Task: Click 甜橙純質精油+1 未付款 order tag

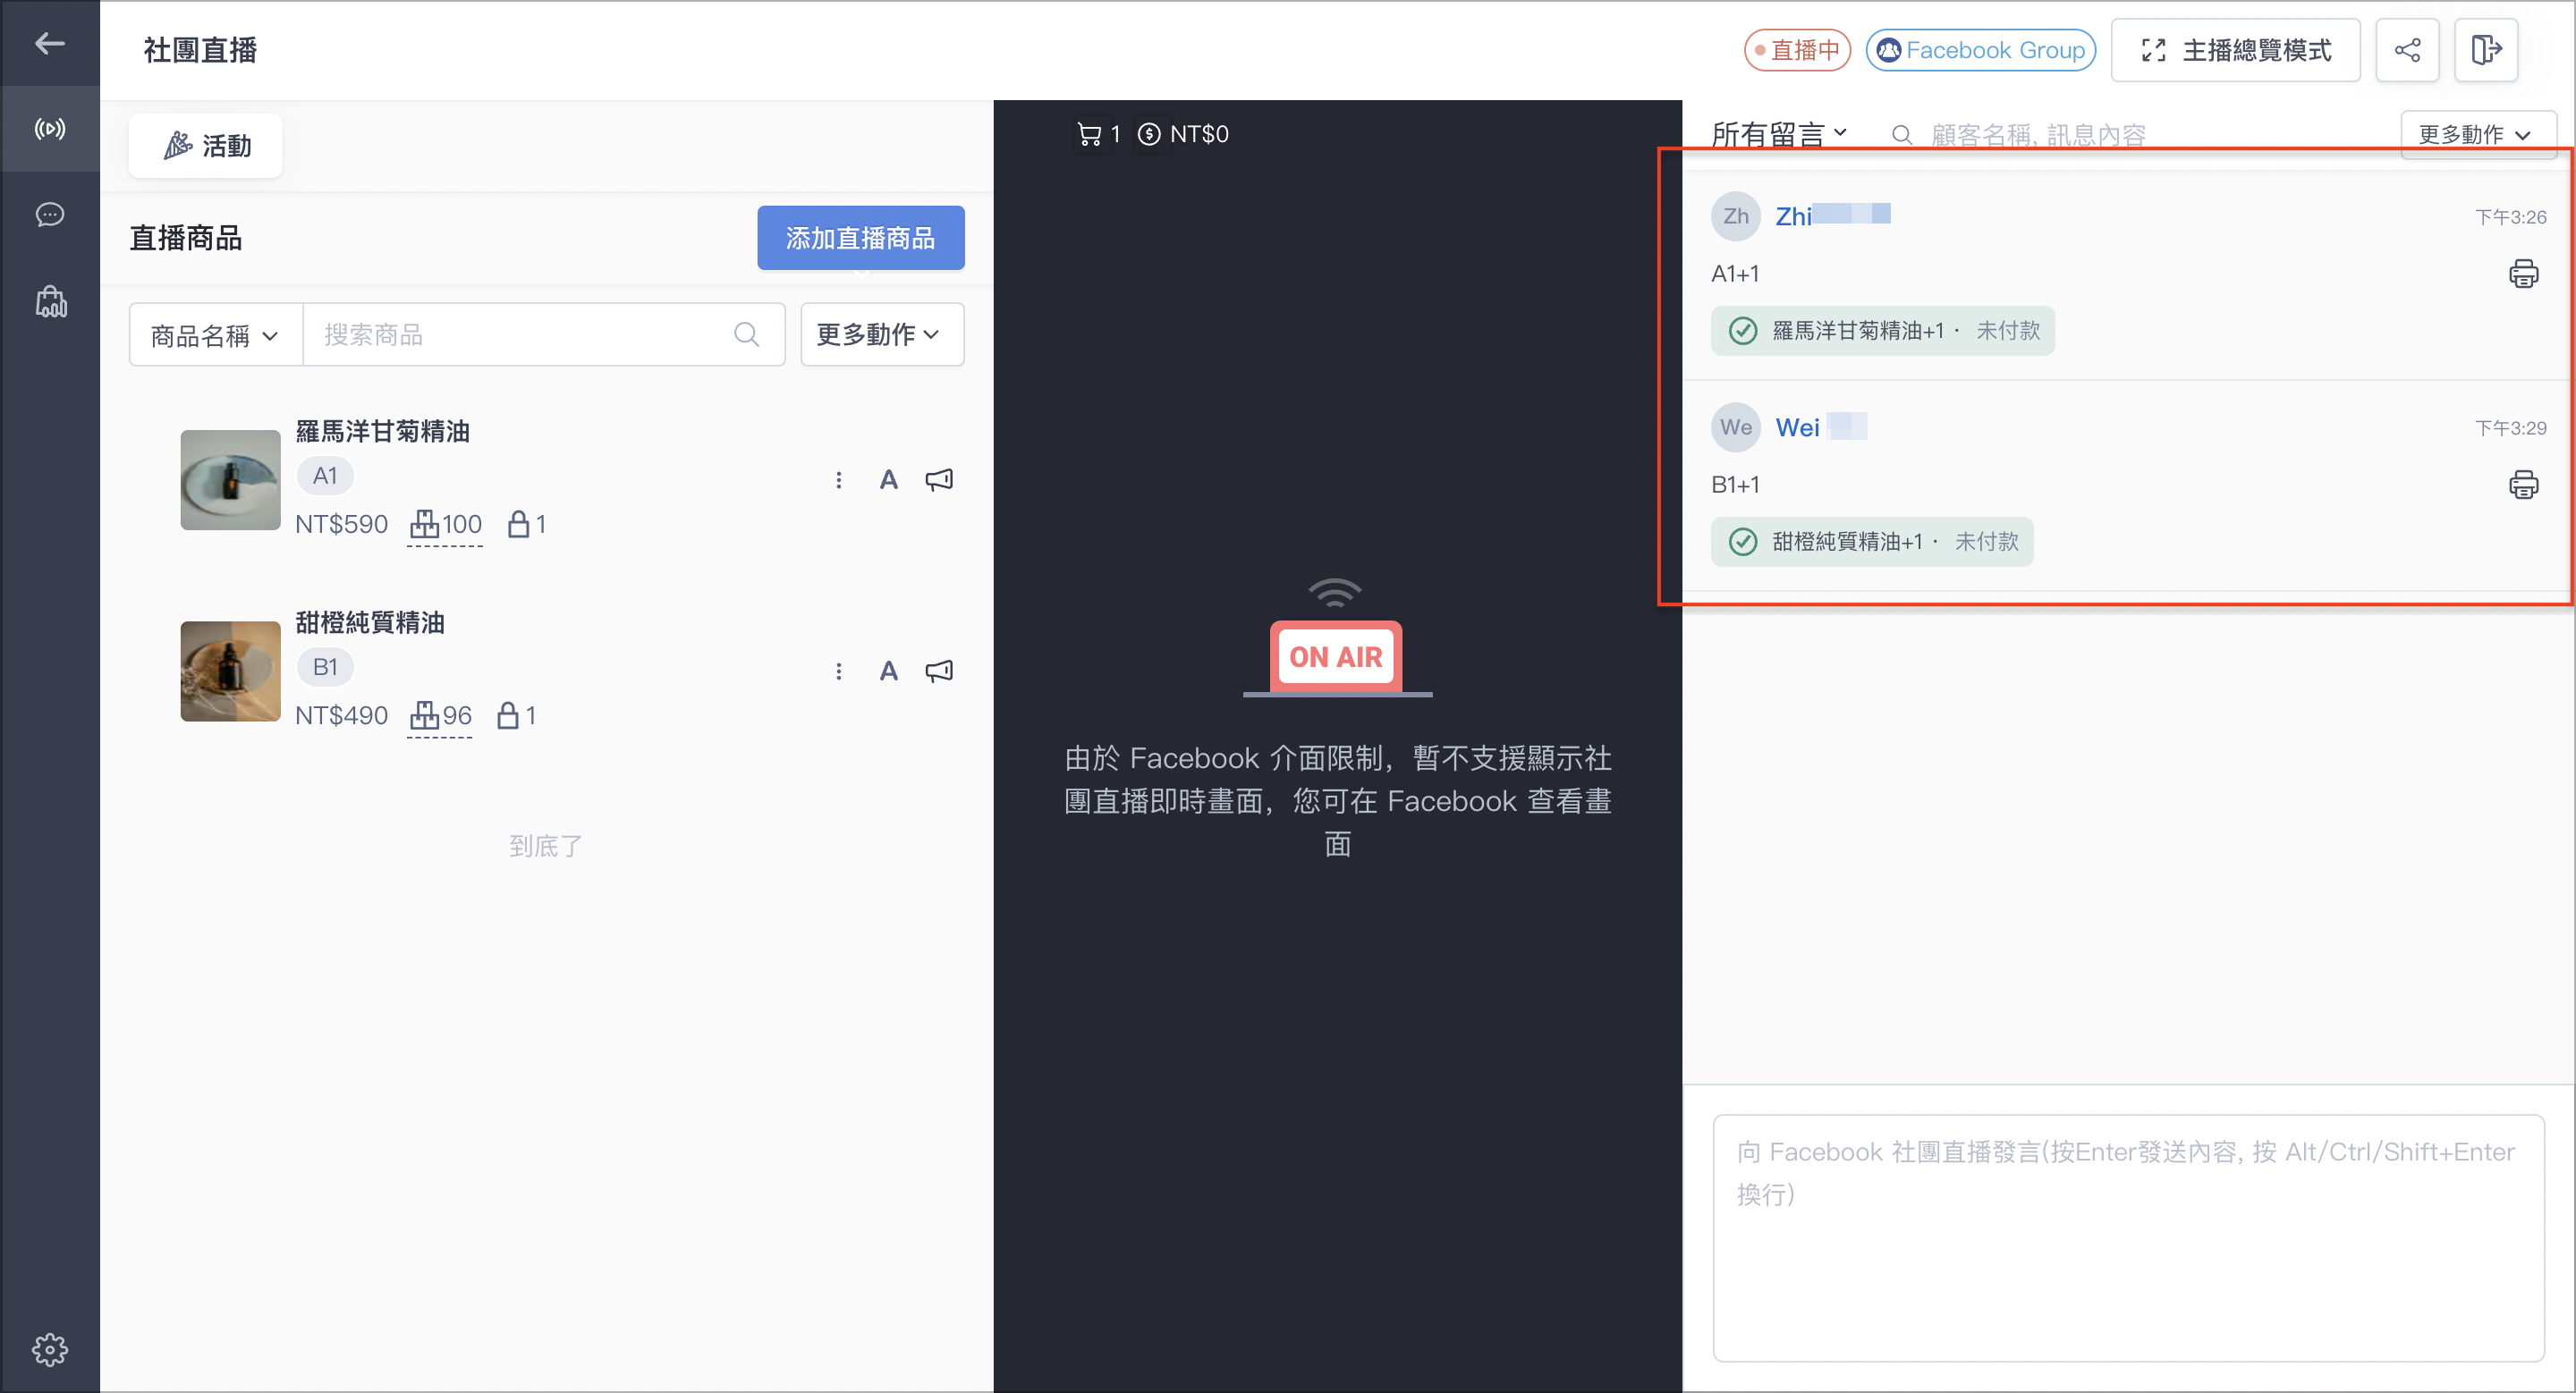Action: (x=1871, y=542)
